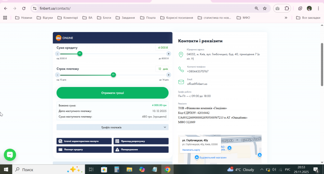The height and width of the screenshot is (174, 324).
Task: Click the address bar URL
Action: [x=55, y=8]
